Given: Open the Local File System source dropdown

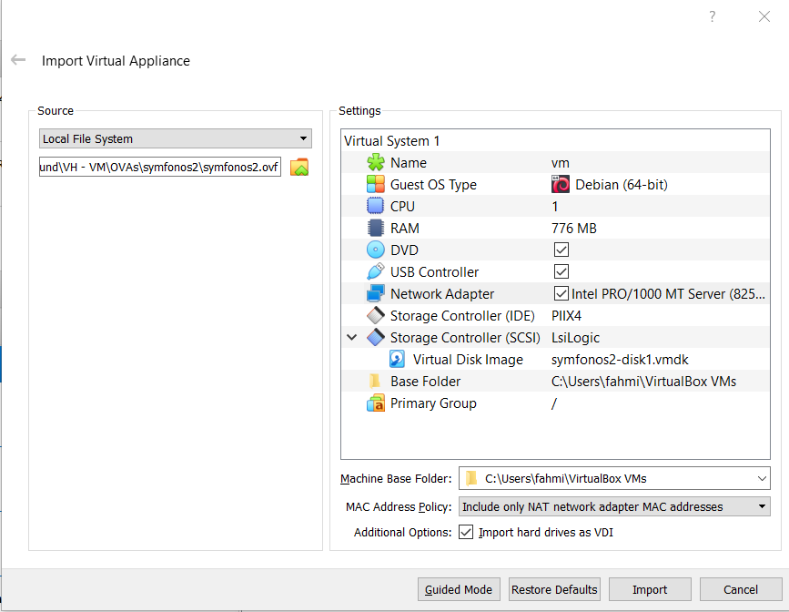Looking at the screenshot, I should click(x=176, y=138).
